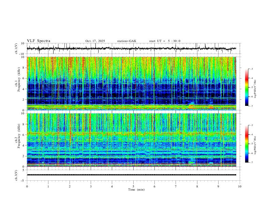Click the 'station=GAK' label
The width and height of the screenshot is (270, 209).
pos(126,41)
